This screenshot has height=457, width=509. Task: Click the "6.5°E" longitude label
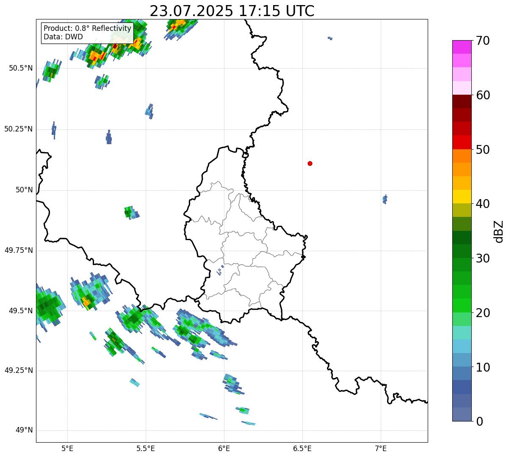pos(302,448)
